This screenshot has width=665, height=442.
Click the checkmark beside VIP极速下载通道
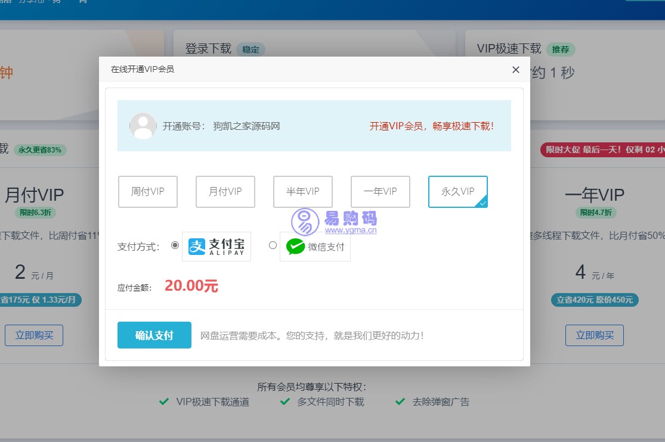[x=164, y=401]
